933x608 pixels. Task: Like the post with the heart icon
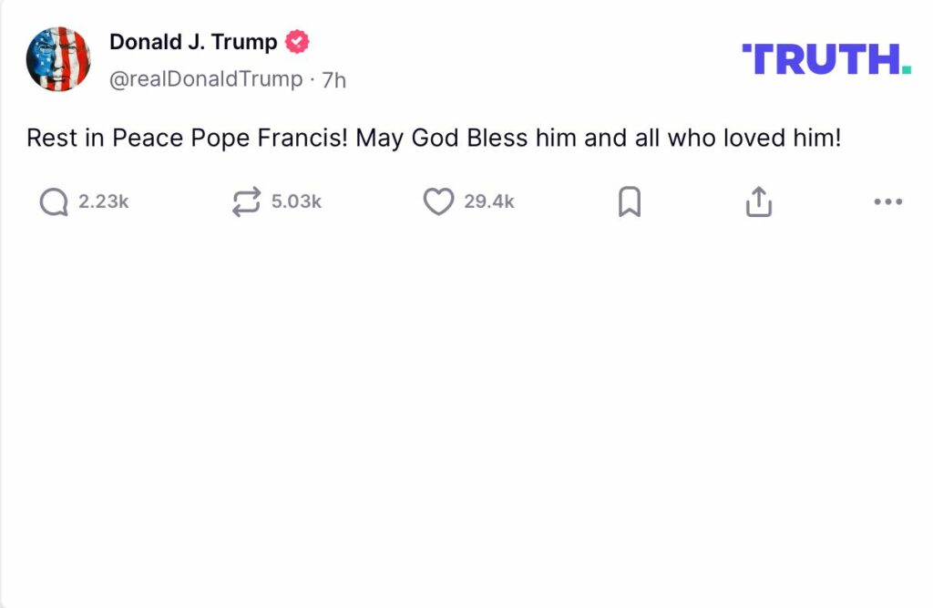coord(438,202)
